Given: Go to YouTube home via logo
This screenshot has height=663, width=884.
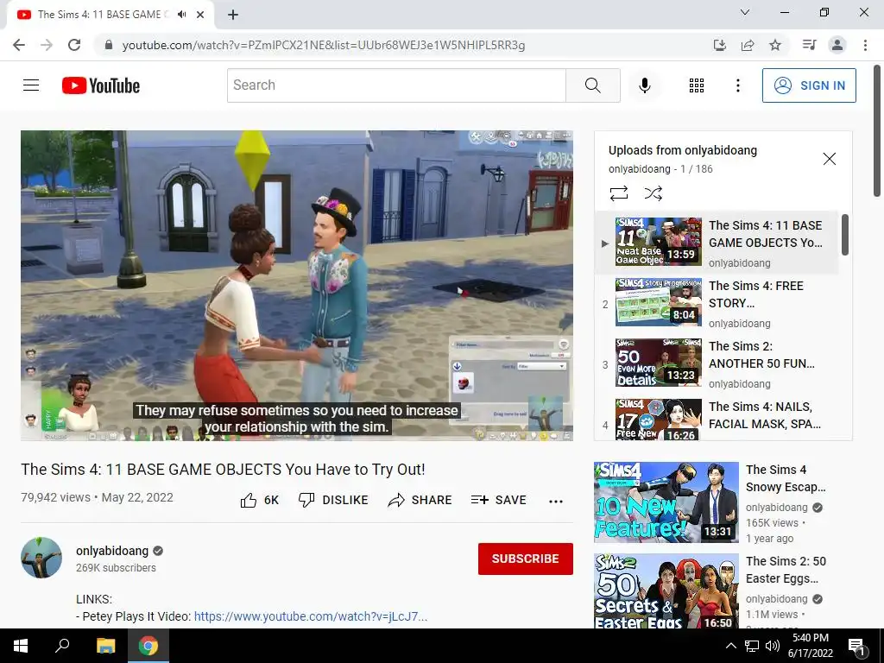Looking at the screenshot, I should pos(101,85).
